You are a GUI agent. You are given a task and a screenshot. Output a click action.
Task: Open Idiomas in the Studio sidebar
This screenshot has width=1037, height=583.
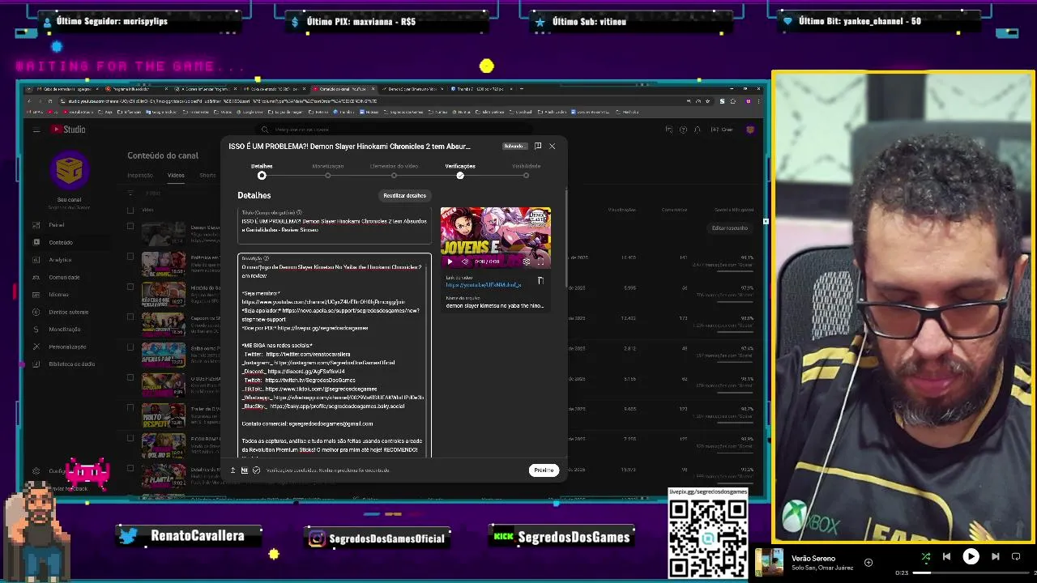[x=58, y=295]
